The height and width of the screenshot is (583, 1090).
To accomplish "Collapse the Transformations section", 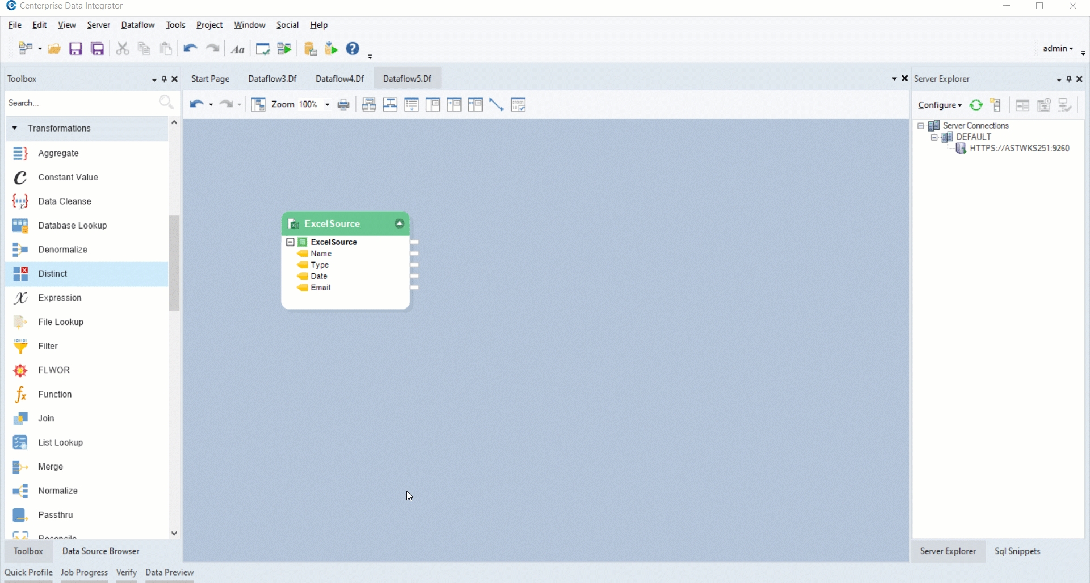I will click(15, 128).
